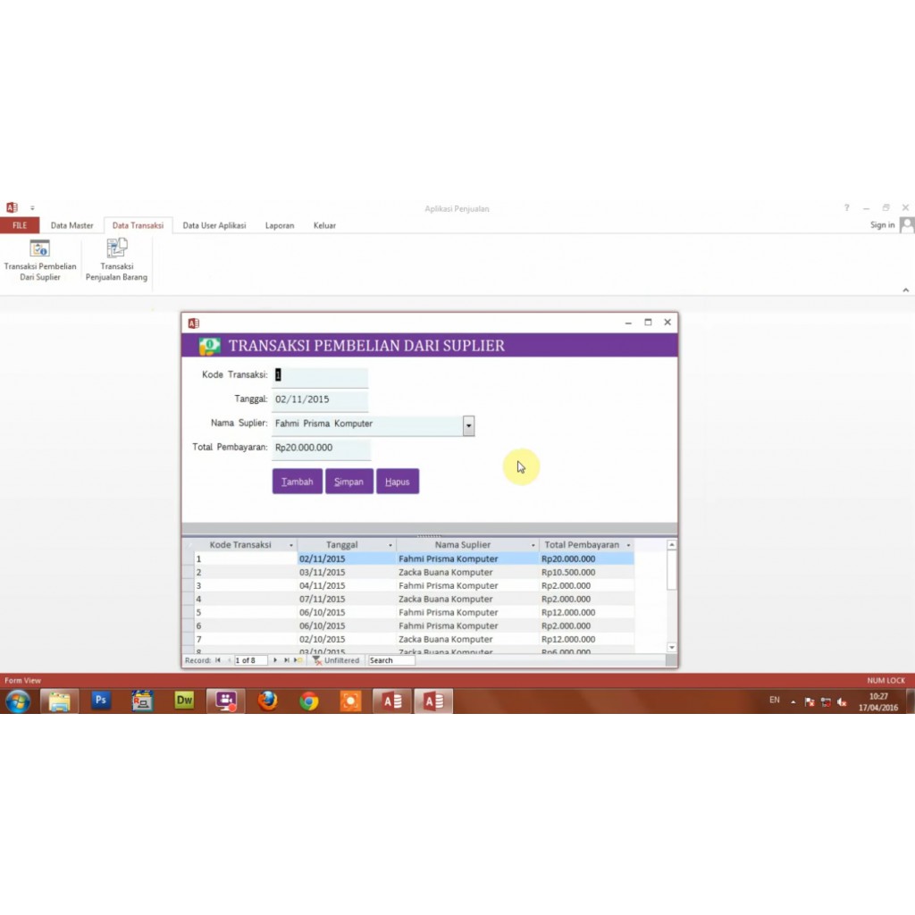Open Dreamweaver from the taskbar
The width and height of the screenshot is (915, 915).
coord(184,701)
